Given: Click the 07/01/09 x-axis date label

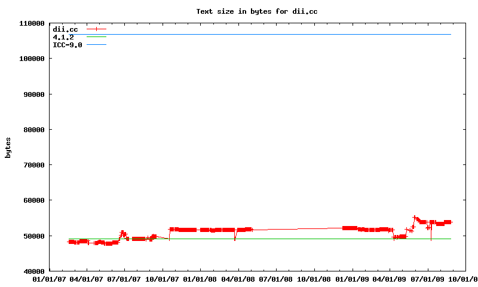Looking at the screenshot, I should tap(428, 279).
